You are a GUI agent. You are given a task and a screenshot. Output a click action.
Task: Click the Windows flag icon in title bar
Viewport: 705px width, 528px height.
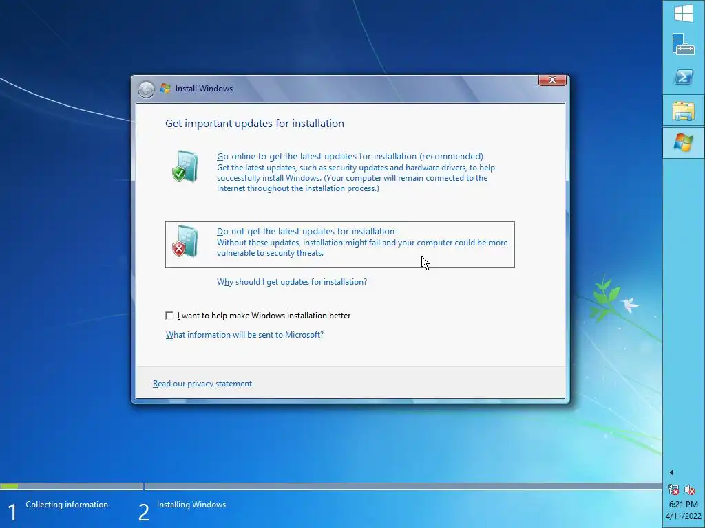pos(165,89)
